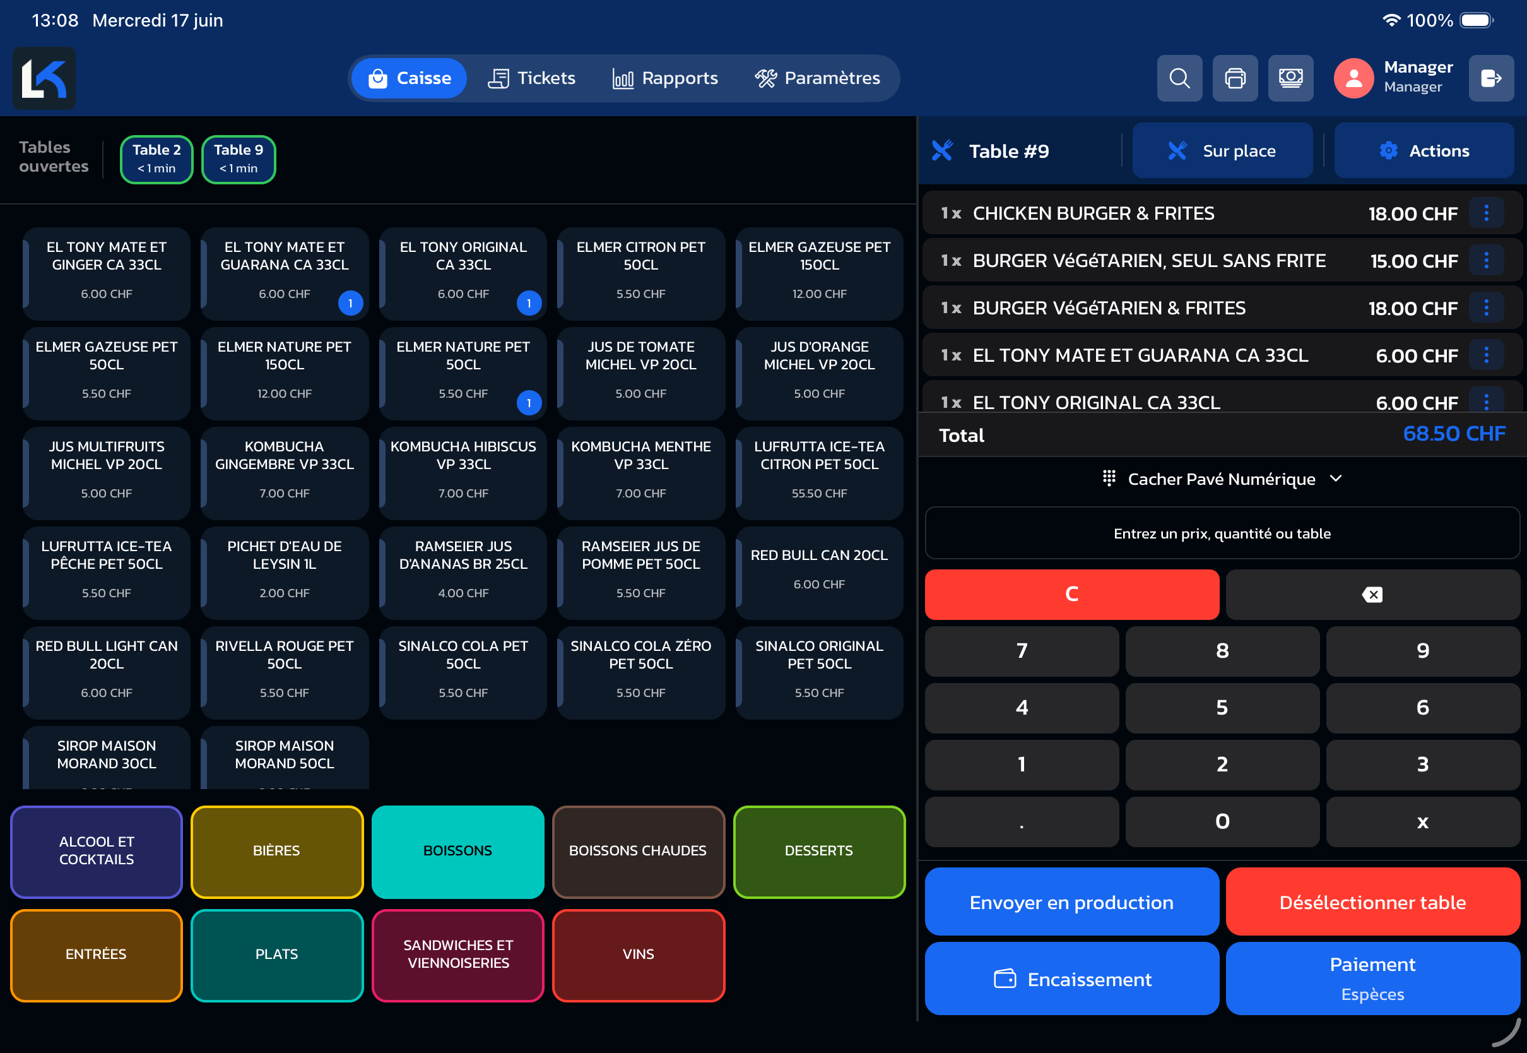Open the Actions menu
1527x1053 pixels.
point(1424,151)
